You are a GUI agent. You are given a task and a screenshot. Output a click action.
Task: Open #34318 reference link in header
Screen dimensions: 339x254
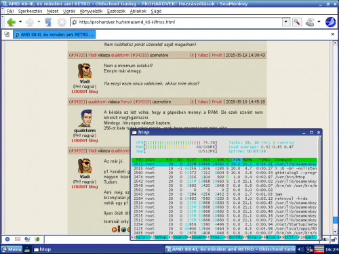click(140, 55)
